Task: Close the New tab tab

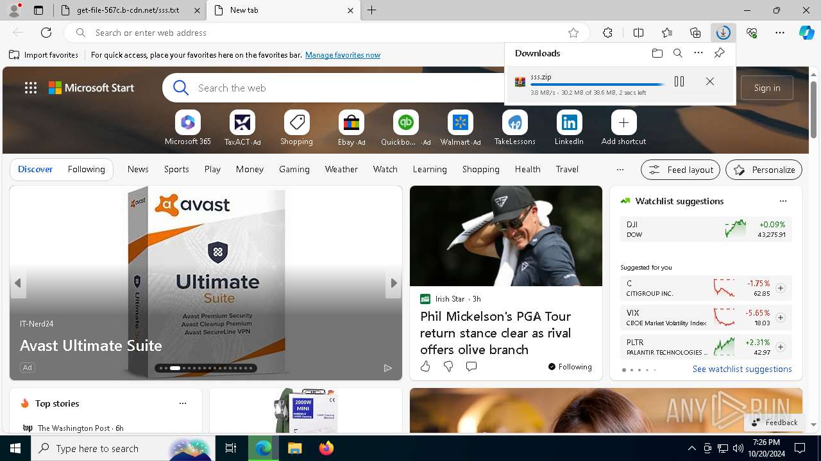Action: (350, 10)
